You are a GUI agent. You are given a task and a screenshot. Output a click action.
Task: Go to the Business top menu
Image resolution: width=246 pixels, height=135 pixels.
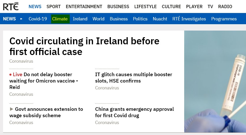click(x=118, y=7)
